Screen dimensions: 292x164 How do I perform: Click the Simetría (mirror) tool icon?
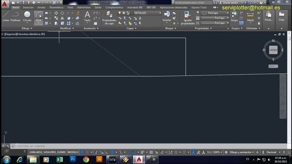point(62,18)
